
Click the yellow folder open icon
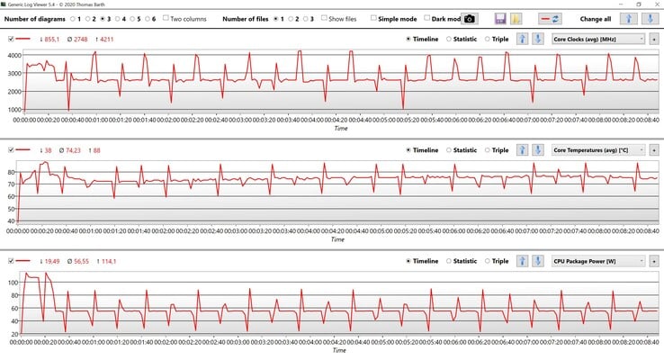point(516,19)
